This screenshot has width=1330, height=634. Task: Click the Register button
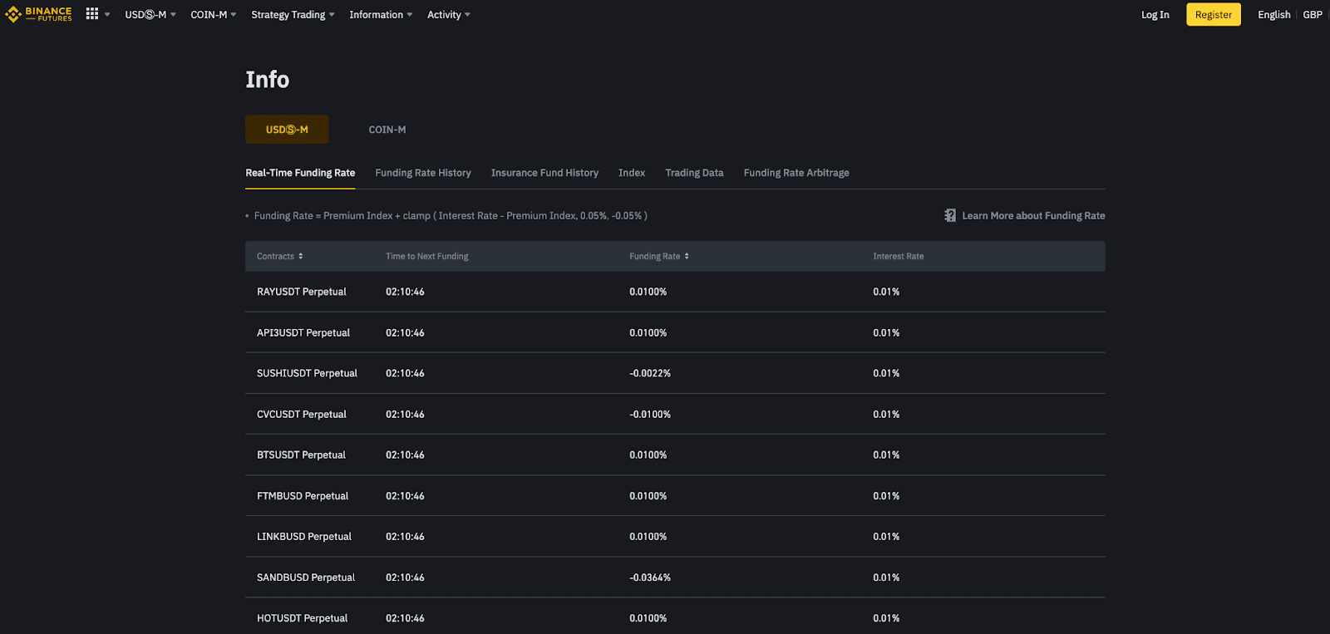[1213, 15]
